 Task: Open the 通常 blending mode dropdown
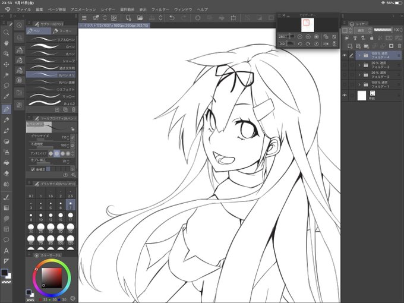coord(364,30)
